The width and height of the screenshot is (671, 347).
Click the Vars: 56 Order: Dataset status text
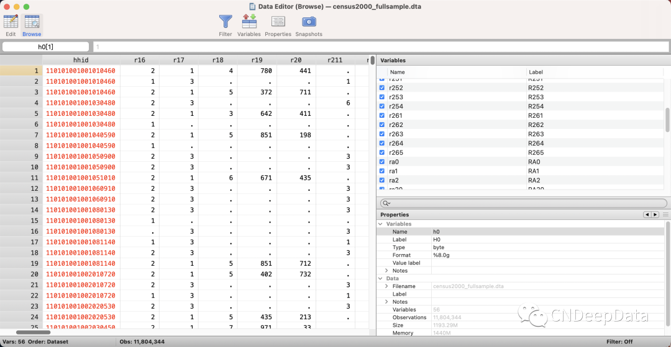coord(35,341)
